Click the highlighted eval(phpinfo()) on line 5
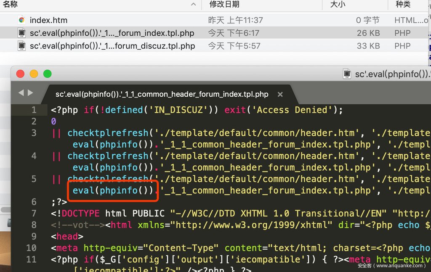 113,190
